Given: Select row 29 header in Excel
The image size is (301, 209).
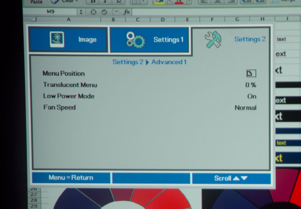Looking at the screenshot, I should pos(34,206).
